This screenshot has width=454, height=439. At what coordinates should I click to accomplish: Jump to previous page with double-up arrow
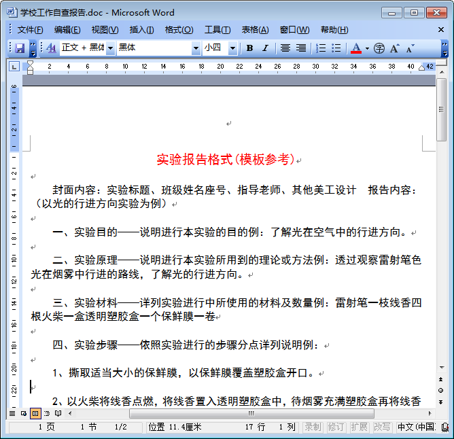[x=440, y=379]
